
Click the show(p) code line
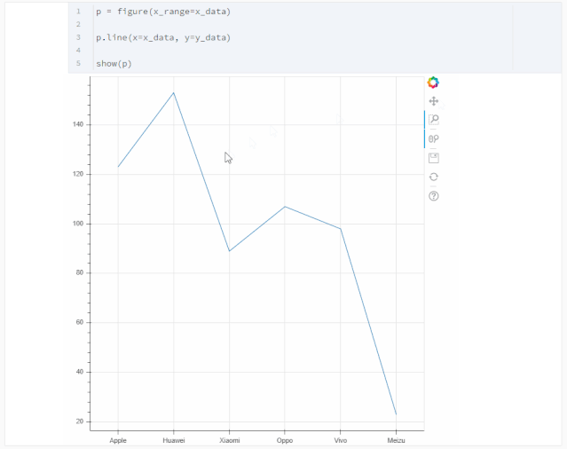coord(114,64)
